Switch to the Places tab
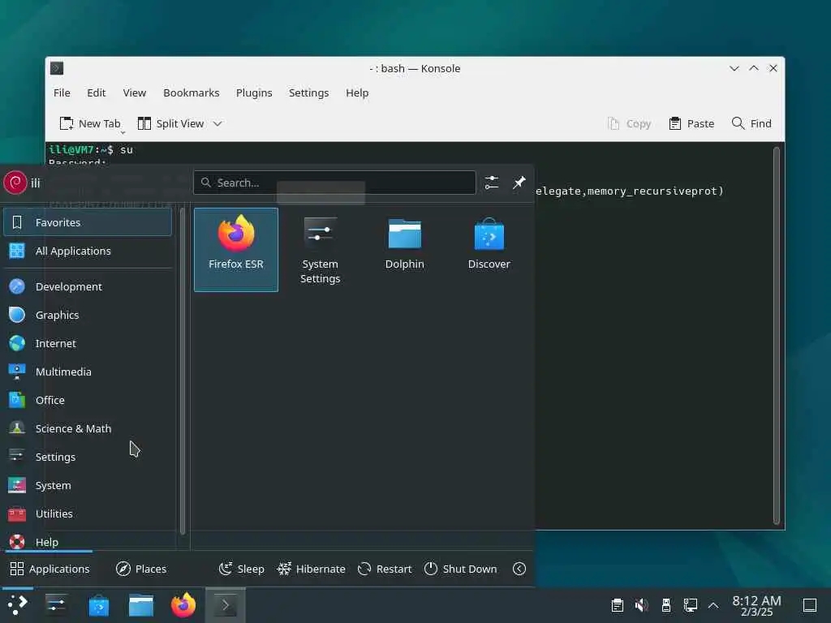This screenshot has width=831, height=623. point(141,569)
